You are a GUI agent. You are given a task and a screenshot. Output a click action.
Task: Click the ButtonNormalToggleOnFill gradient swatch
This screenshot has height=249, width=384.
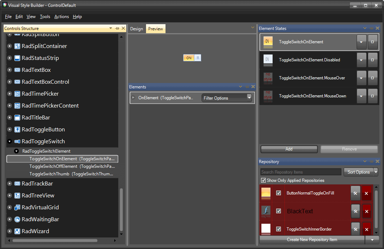(266, 193)
